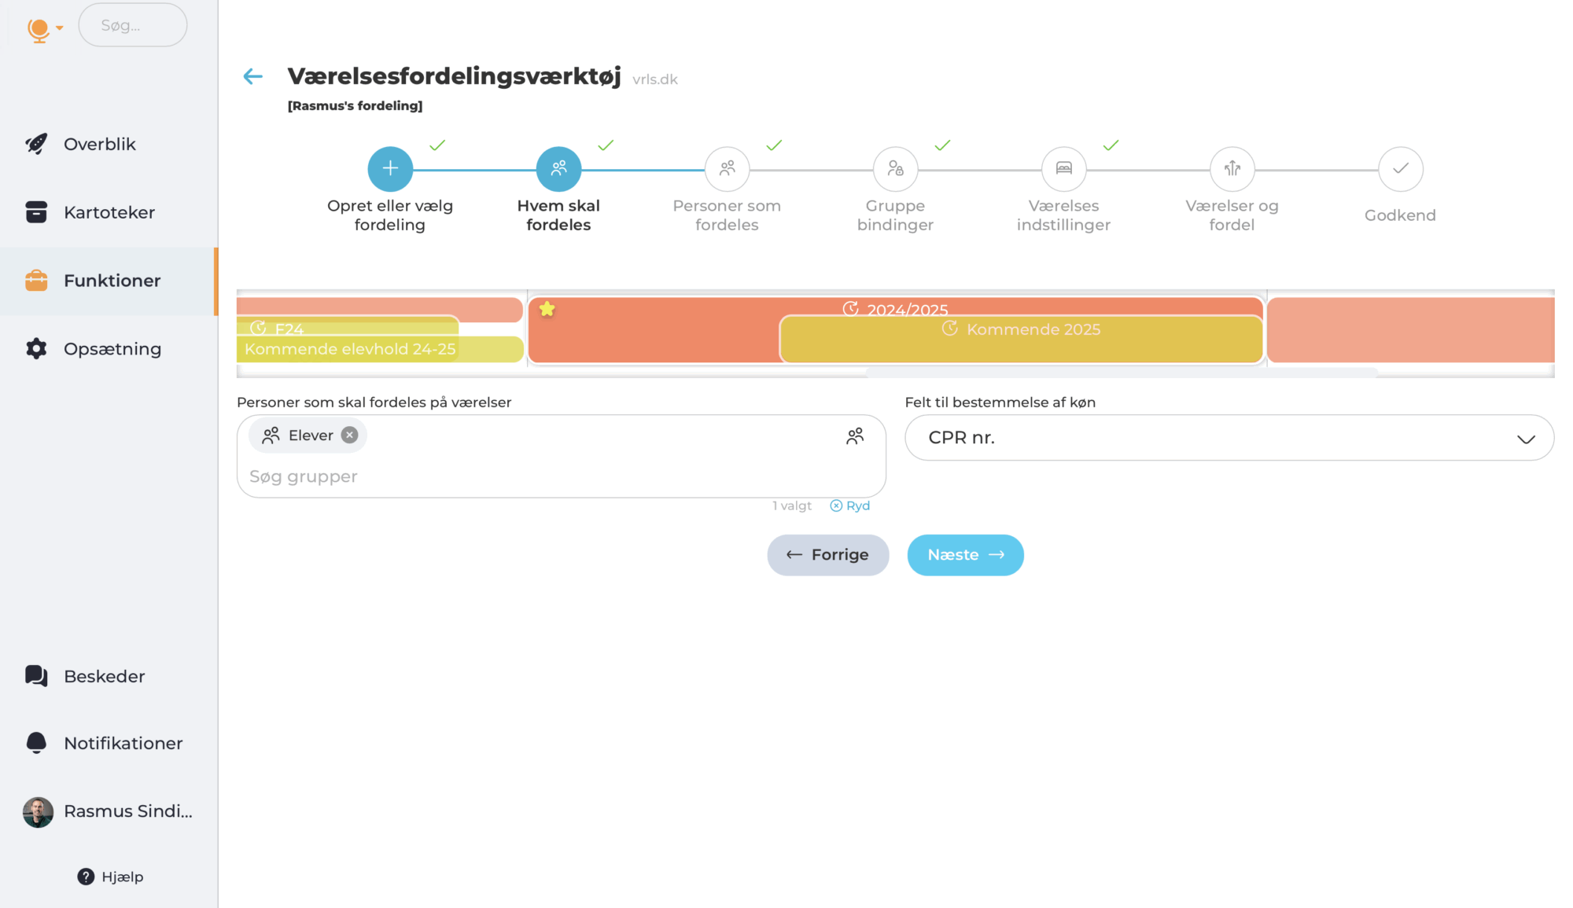Go to Kartoteker in the sidebar
Image resolution: width=1573 pixels, height=908 pixels.
coord(109,212)
